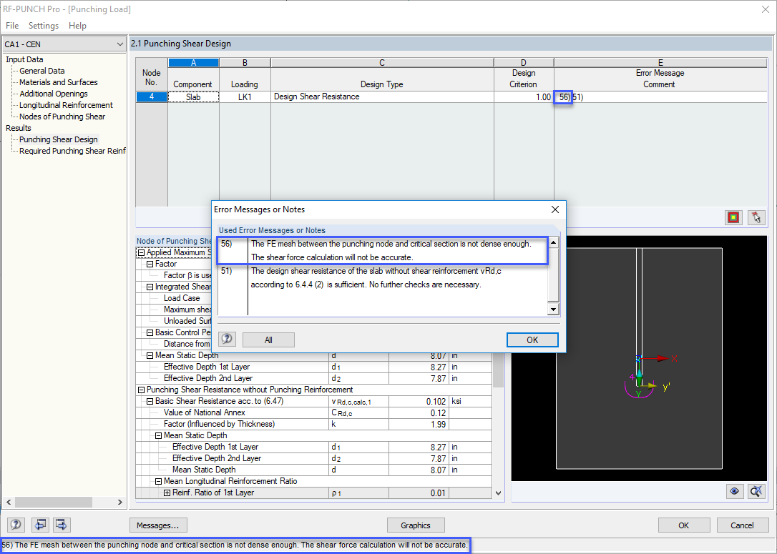The height and width of the screenshot is (554, 777).
Task: Use the pick-node arrow icon near the table
Action: point(755,217)
